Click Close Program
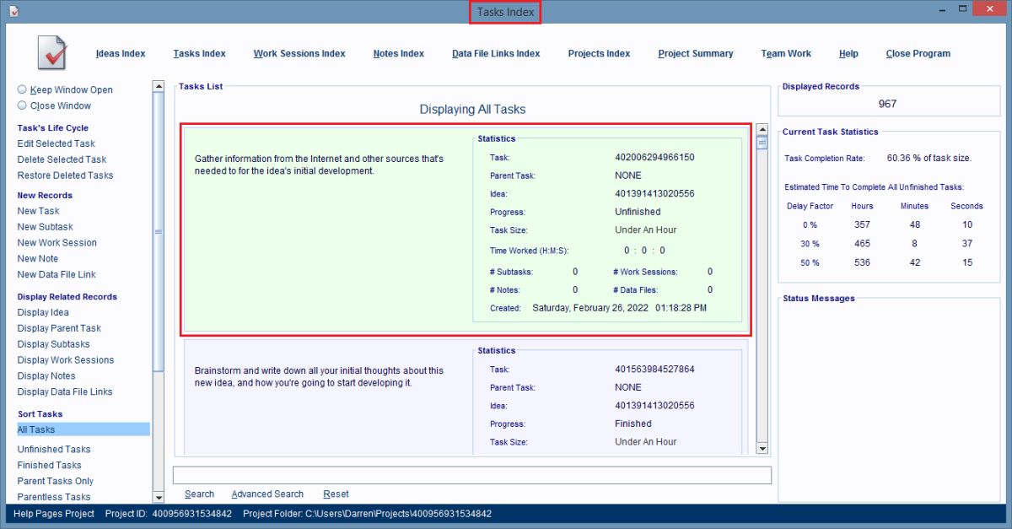This screenshot has height=529, width=1012. [x=918, y=53]
